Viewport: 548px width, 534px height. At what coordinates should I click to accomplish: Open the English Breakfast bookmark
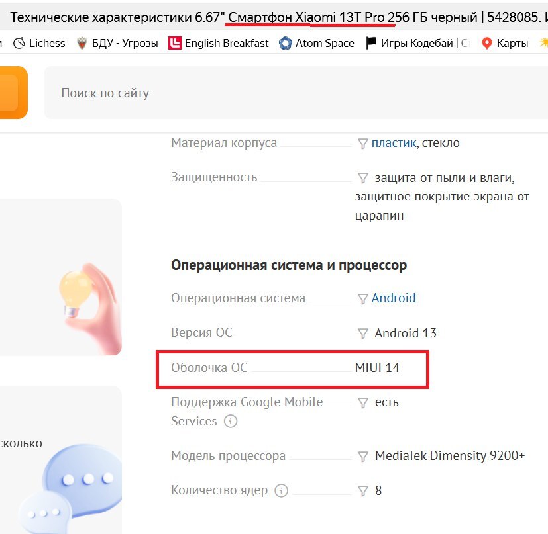click(x=219, y=43)
